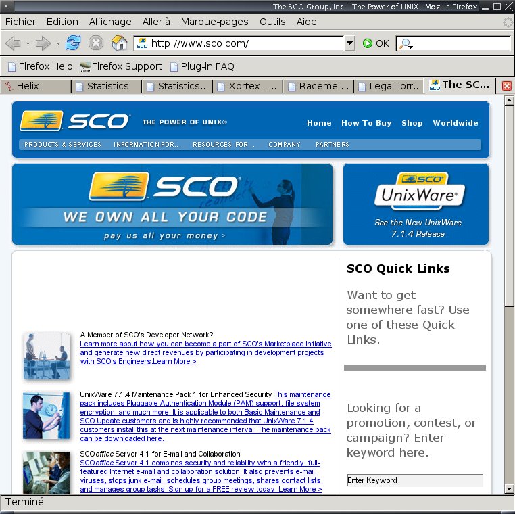Open RESOURCES FOR... navigation item
The width and height of the screenshot is (515, 514).
click(223, 145)
